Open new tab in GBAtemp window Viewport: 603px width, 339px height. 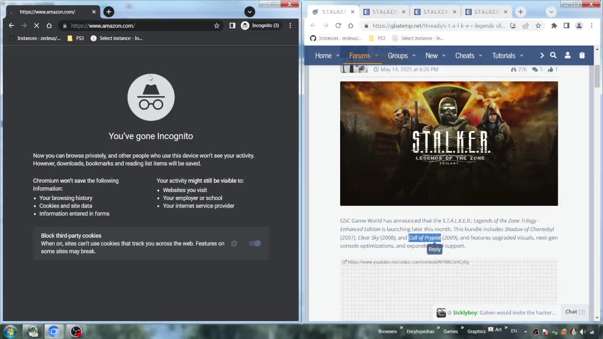tap(521, 12)
